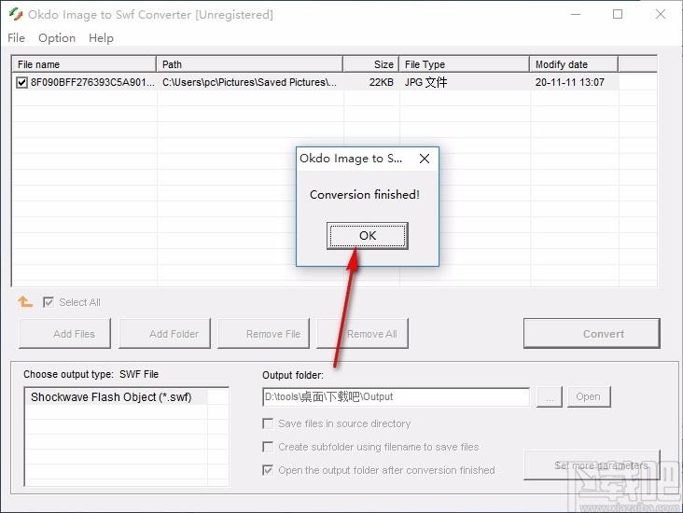
Task: Uncheck the 8F090BFF276393C5A901 file checkbox
Action: 21,82
